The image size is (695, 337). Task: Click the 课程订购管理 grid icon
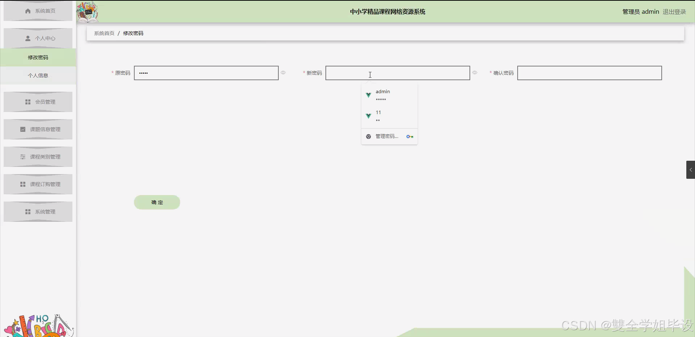[x=22, y=184]
